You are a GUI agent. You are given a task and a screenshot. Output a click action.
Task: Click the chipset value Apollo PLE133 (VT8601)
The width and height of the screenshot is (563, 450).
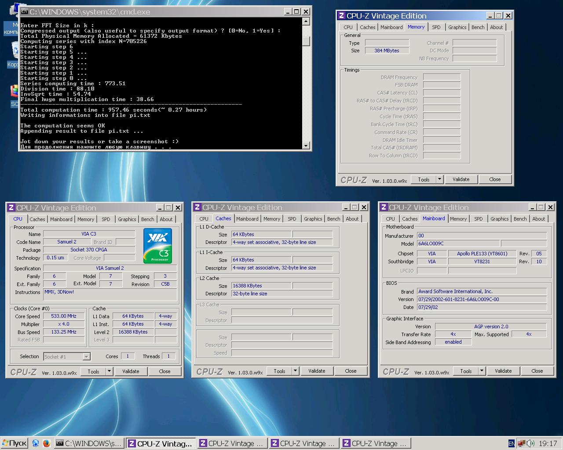[482, 254]
